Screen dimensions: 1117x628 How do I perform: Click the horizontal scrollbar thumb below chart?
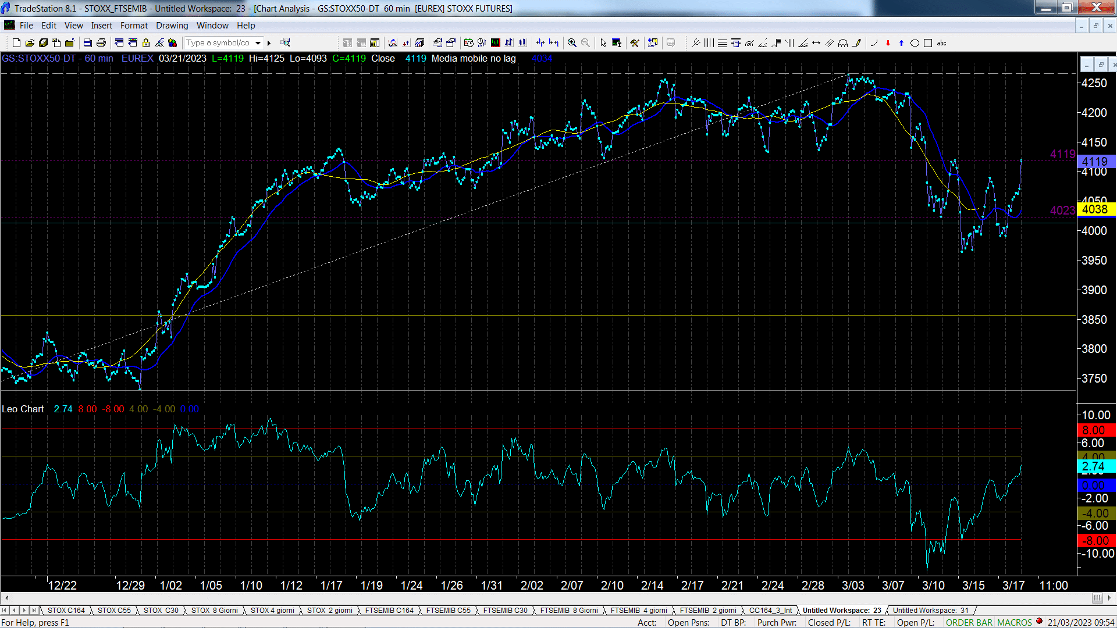[1097, 598]
